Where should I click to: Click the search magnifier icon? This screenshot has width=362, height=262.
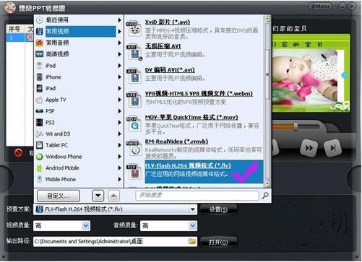(x=265, y=196)
